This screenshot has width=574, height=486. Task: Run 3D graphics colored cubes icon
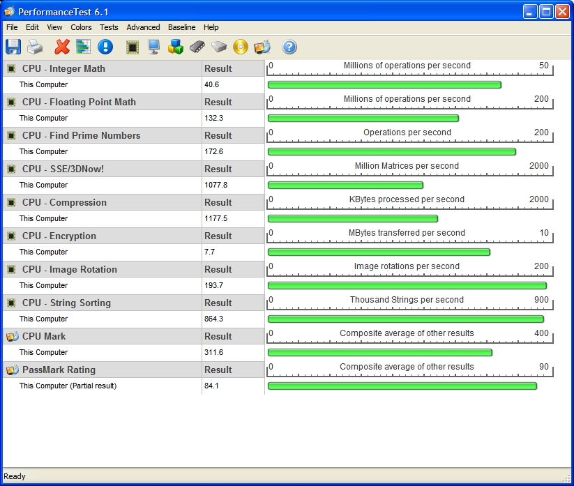(175, 47)
